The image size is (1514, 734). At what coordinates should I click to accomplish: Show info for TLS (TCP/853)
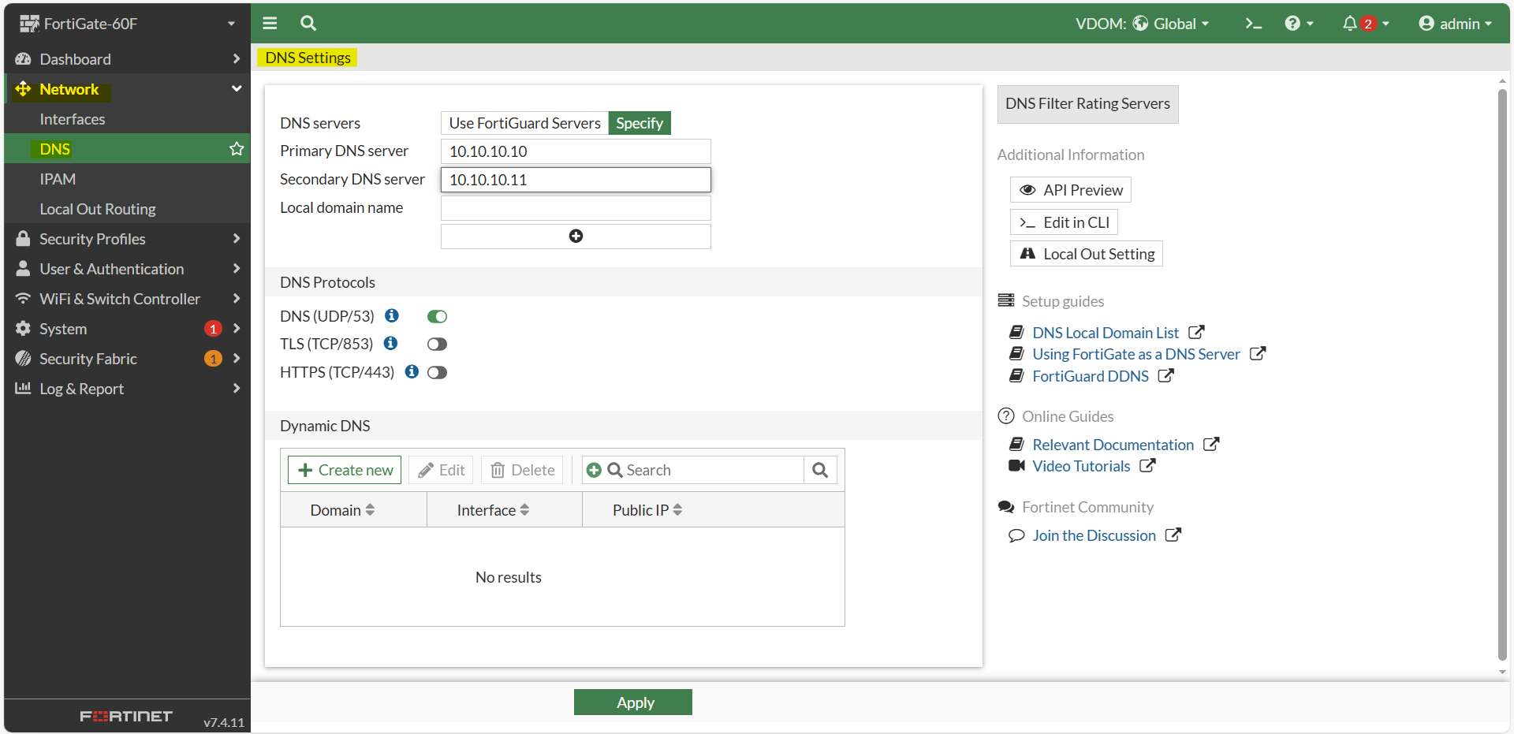[x=390, y=343]
